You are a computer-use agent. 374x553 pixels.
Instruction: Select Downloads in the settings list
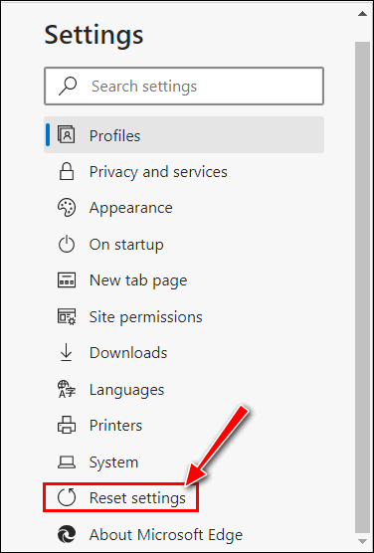tap(184, 353)
